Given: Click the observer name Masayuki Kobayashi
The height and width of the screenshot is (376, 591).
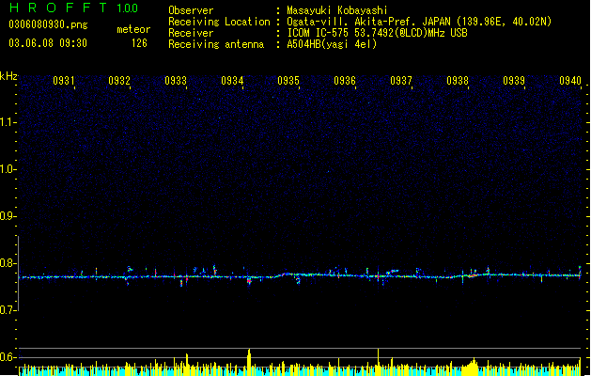Looking at the screenshot, I should click(337, 10).
